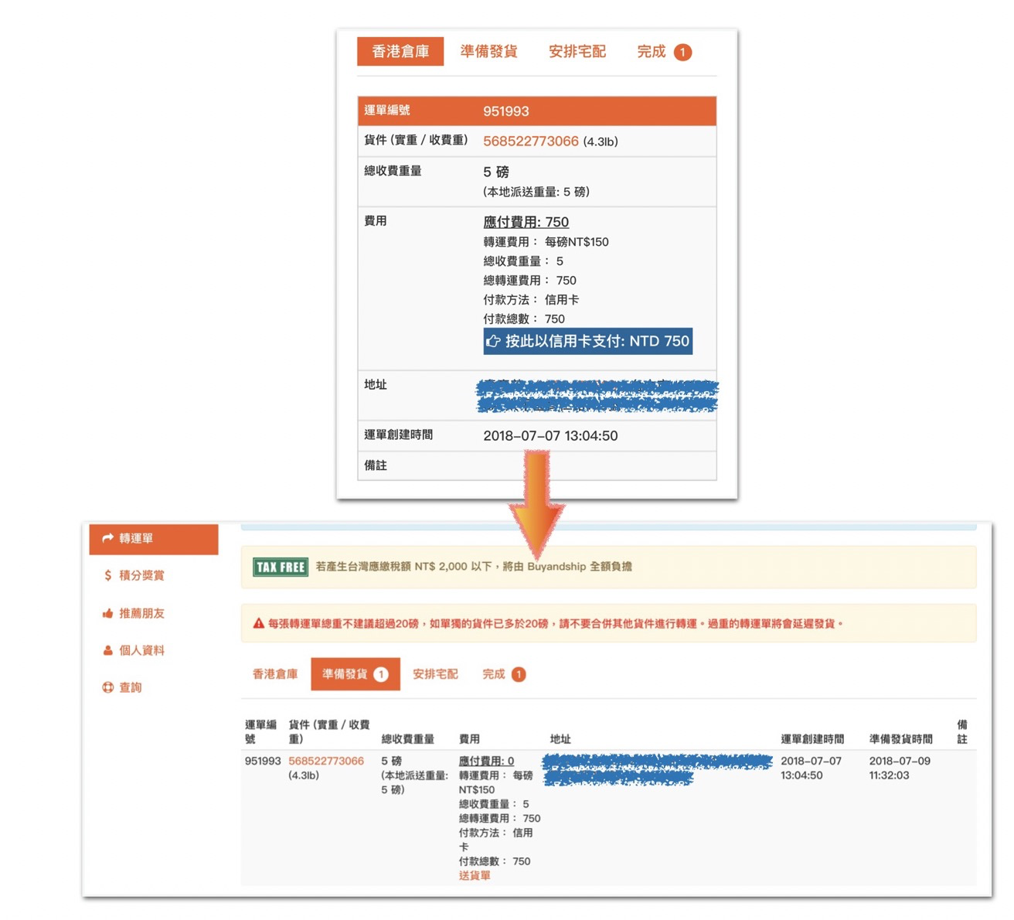Select the 香港倉庫 tab in upper panel

400,52
